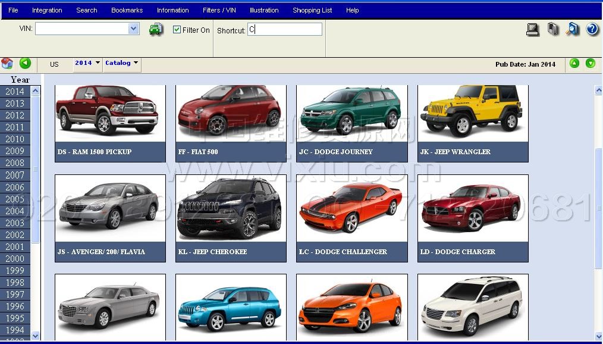The image size is (603, 344).
Task: Click the green down arrow icon
Action: [591, 63]
